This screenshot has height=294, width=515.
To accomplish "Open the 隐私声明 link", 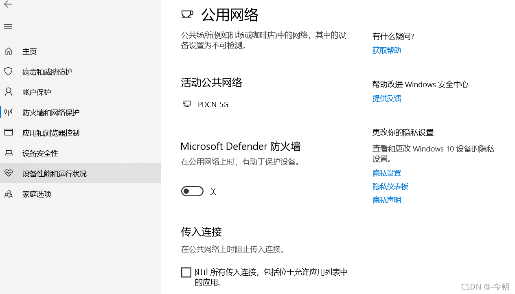I will 387,200.
